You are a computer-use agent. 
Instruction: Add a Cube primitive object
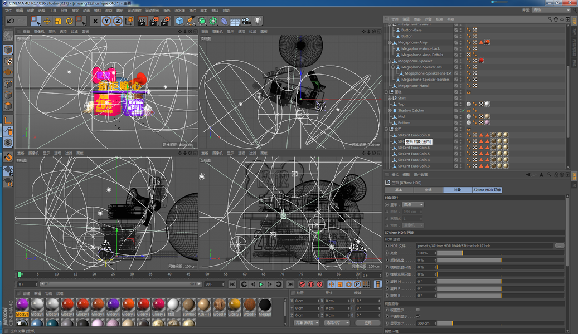click(x=179, y=21)
